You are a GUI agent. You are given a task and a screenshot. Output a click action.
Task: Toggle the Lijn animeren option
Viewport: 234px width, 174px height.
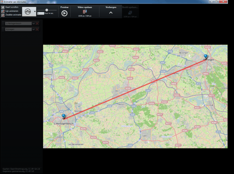(x=10, y=11)
